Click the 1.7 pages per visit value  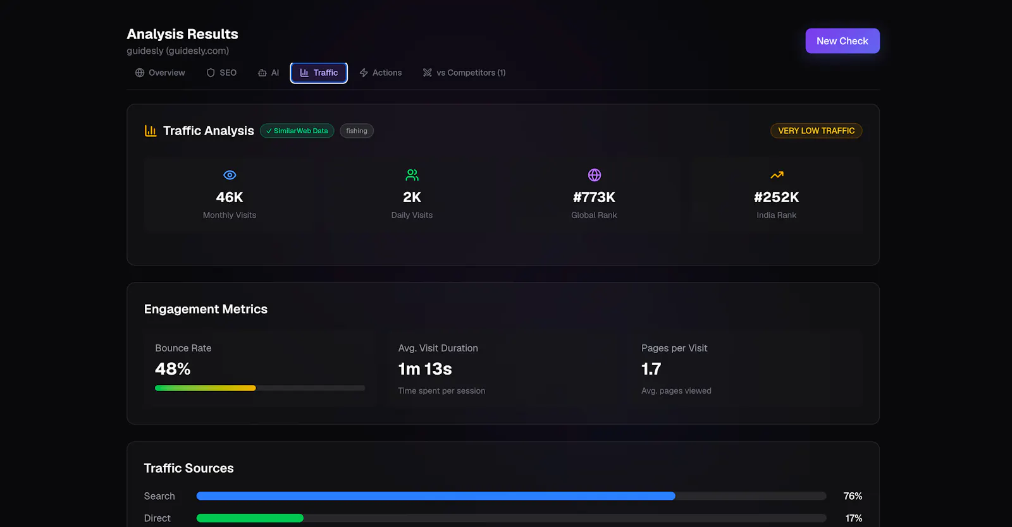pos(651,369)
